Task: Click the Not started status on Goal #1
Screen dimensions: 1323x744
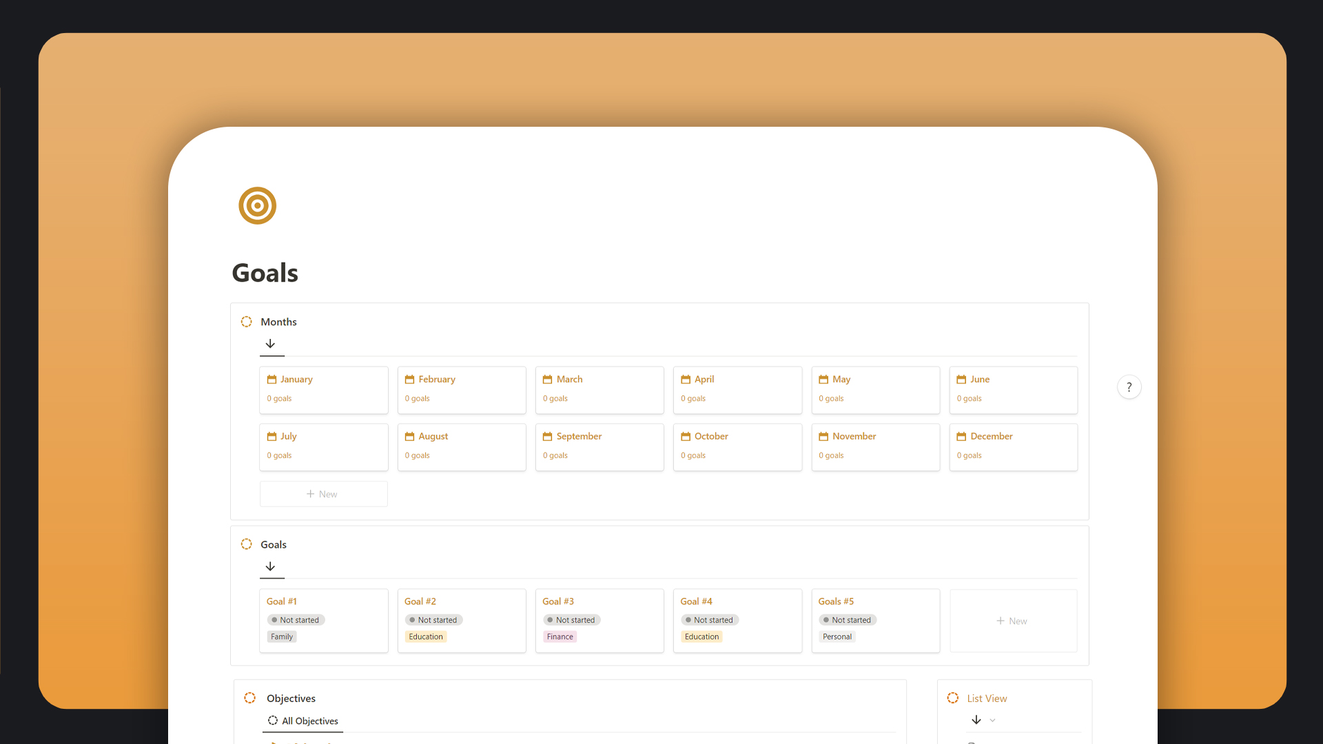Action: coord(296,620)
